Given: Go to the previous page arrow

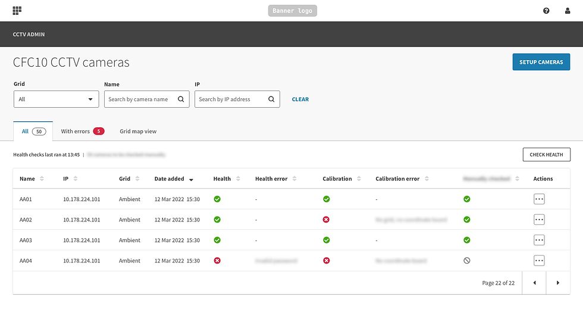Looking at the screenshot, I should [x=534, y=283].
